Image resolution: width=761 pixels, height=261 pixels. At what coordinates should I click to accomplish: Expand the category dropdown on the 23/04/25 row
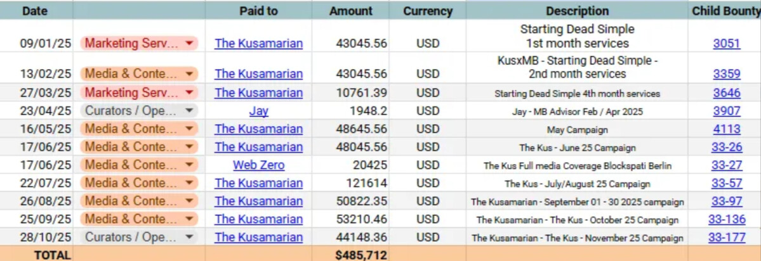pos(189,111)
